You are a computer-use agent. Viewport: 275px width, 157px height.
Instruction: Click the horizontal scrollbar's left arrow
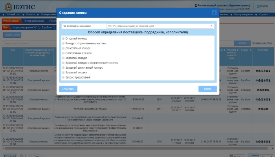point(3,148)
